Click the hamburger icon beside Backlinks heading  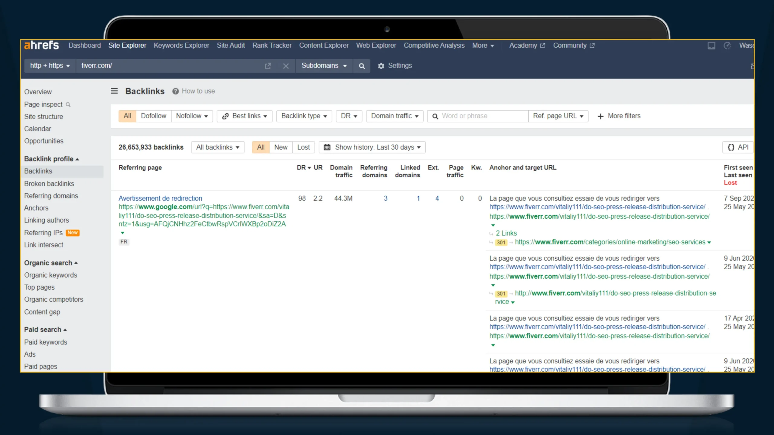click(x=114, y=91)
